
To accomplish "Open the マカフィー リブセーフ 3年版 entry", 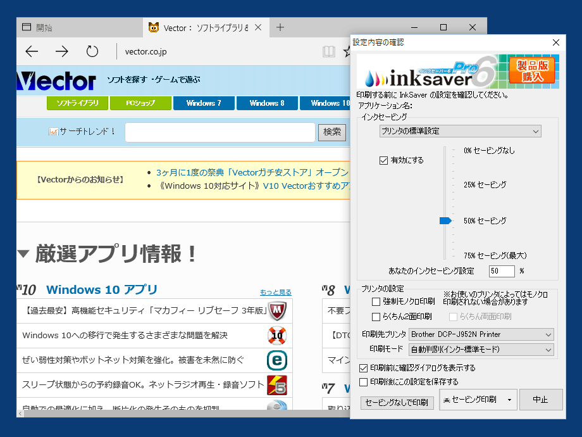I will click(x=145, y=311).
